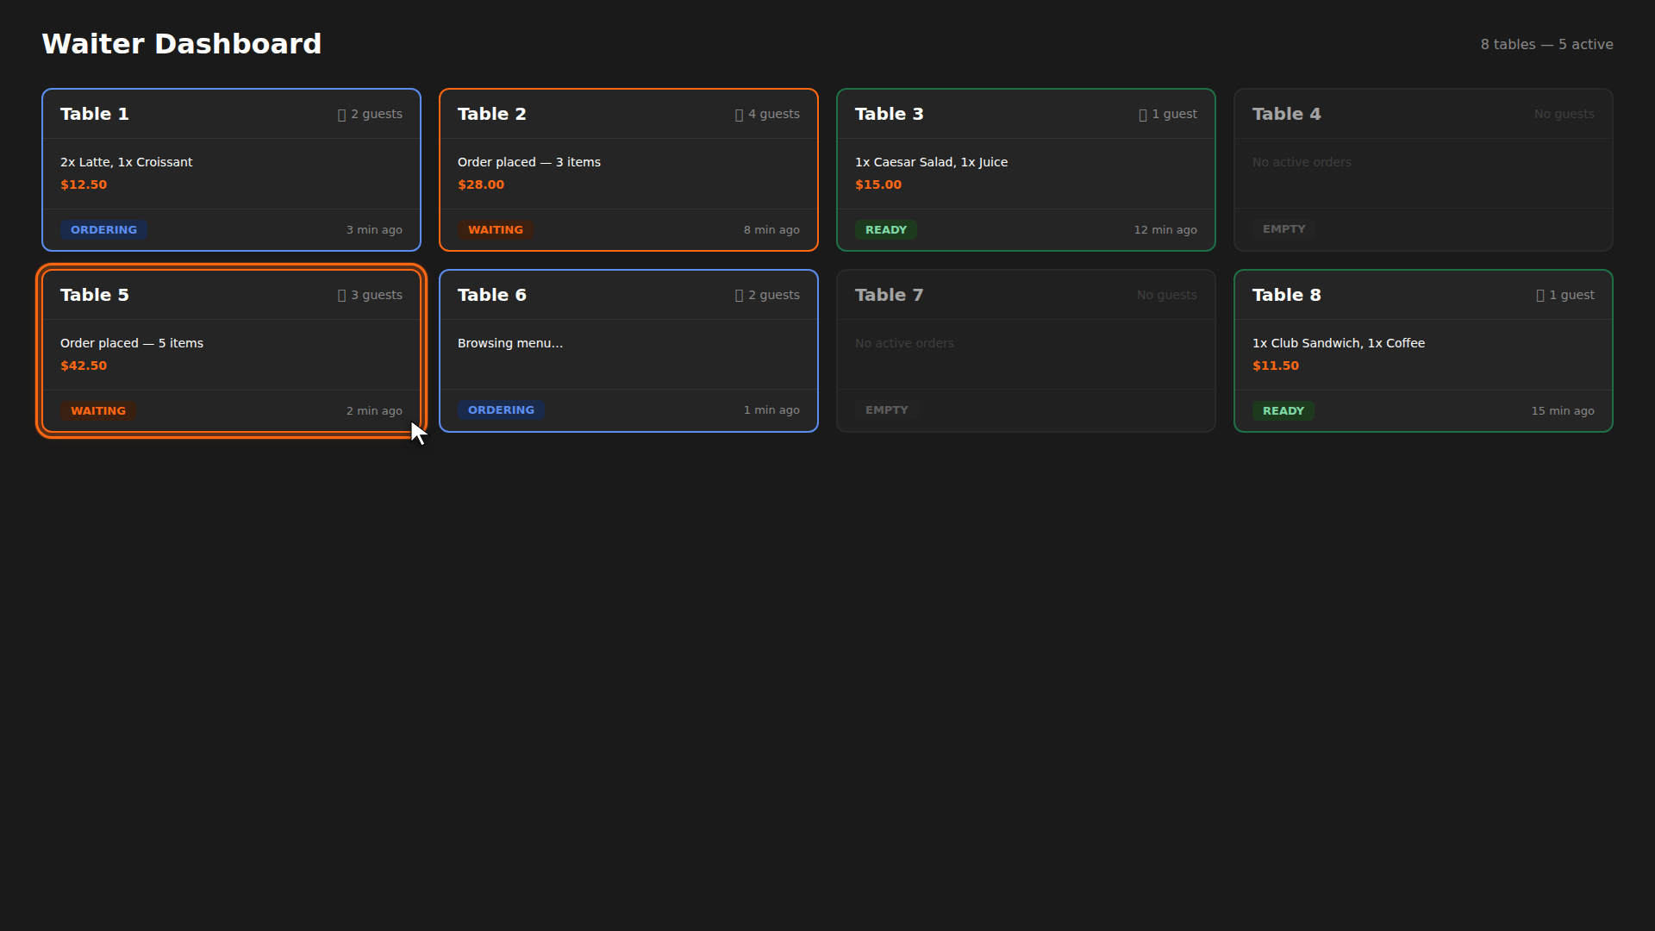Click the guest icon on Table 5
The height and width of the screenshot is (931, 1655).
342,296
